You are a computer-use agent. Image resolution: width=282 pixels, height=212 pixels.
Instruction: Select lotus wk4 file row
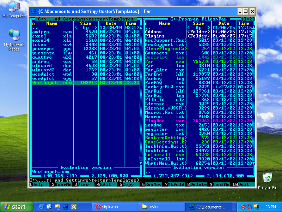click(x=86, y=45)
